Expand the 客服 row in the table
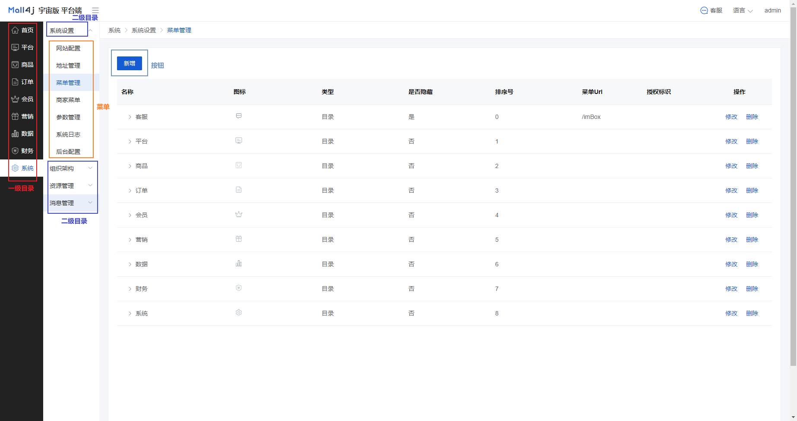This screenshot has width=797, height=421. 130,117
